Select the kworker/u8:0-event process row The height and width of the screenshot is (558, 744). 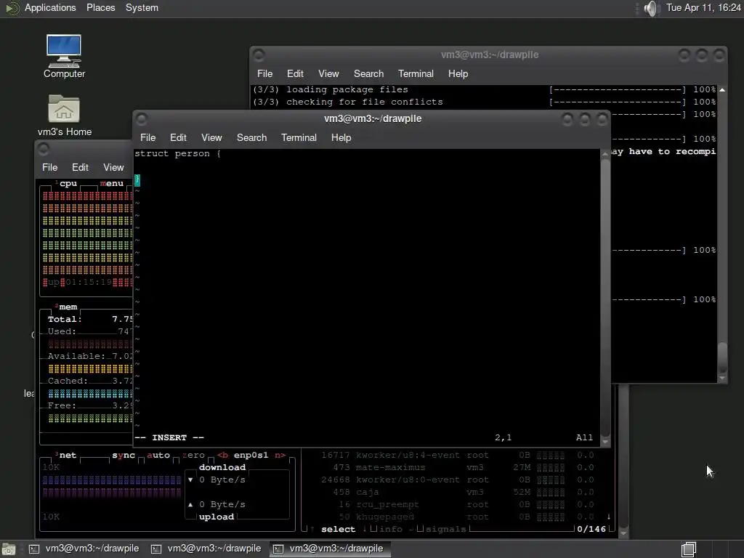[x=458, y=480]
